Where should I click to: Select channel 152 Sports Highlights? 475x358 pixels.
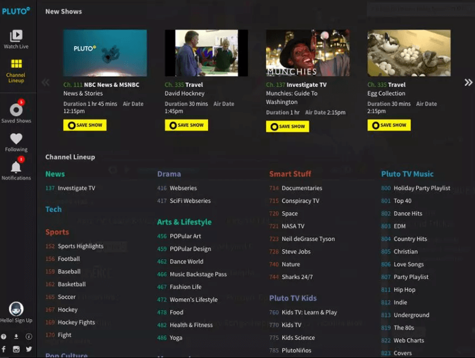pos(74,246)
